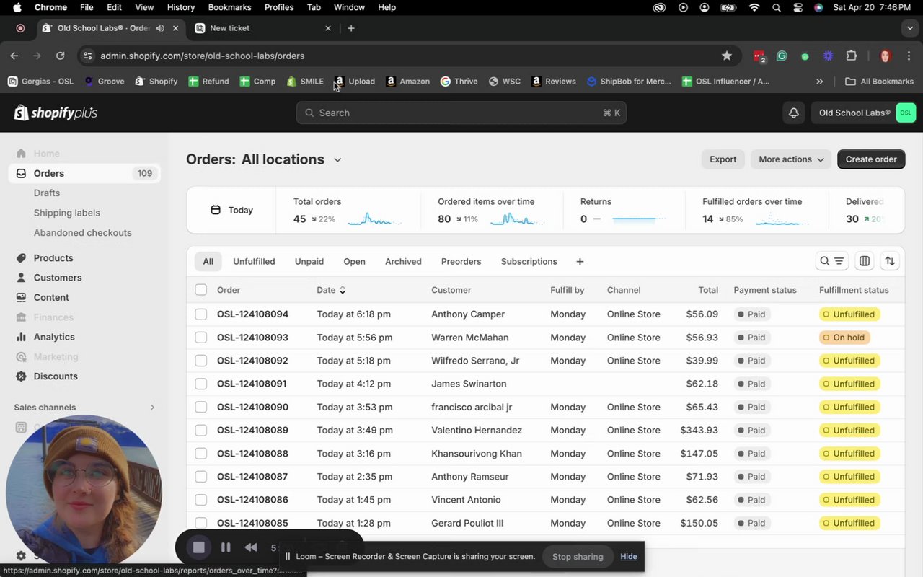Open Chrome extensions puzzle icon
The width and height of the screenshot is (923, 577).
click(x=852, y=56)
